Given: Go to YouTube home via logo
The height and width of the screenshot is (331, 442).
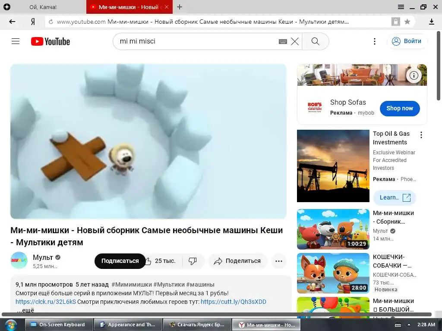Looking at the screenshot, I should [x=51, y=41].
